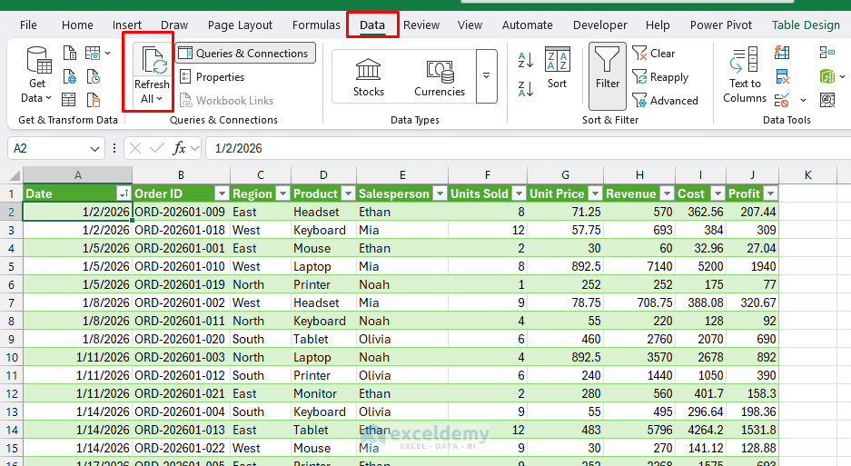This screenshot has width=851, height=466.
Task: Switch to the Home tab
Action: point(77,25)
